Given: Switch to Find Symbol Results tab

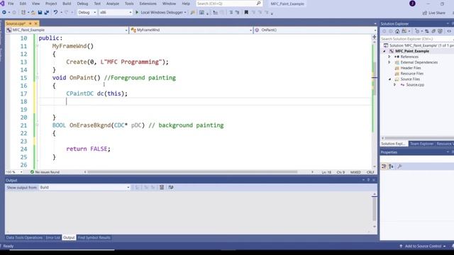Looking at the screenshot, I should point(94,238).
